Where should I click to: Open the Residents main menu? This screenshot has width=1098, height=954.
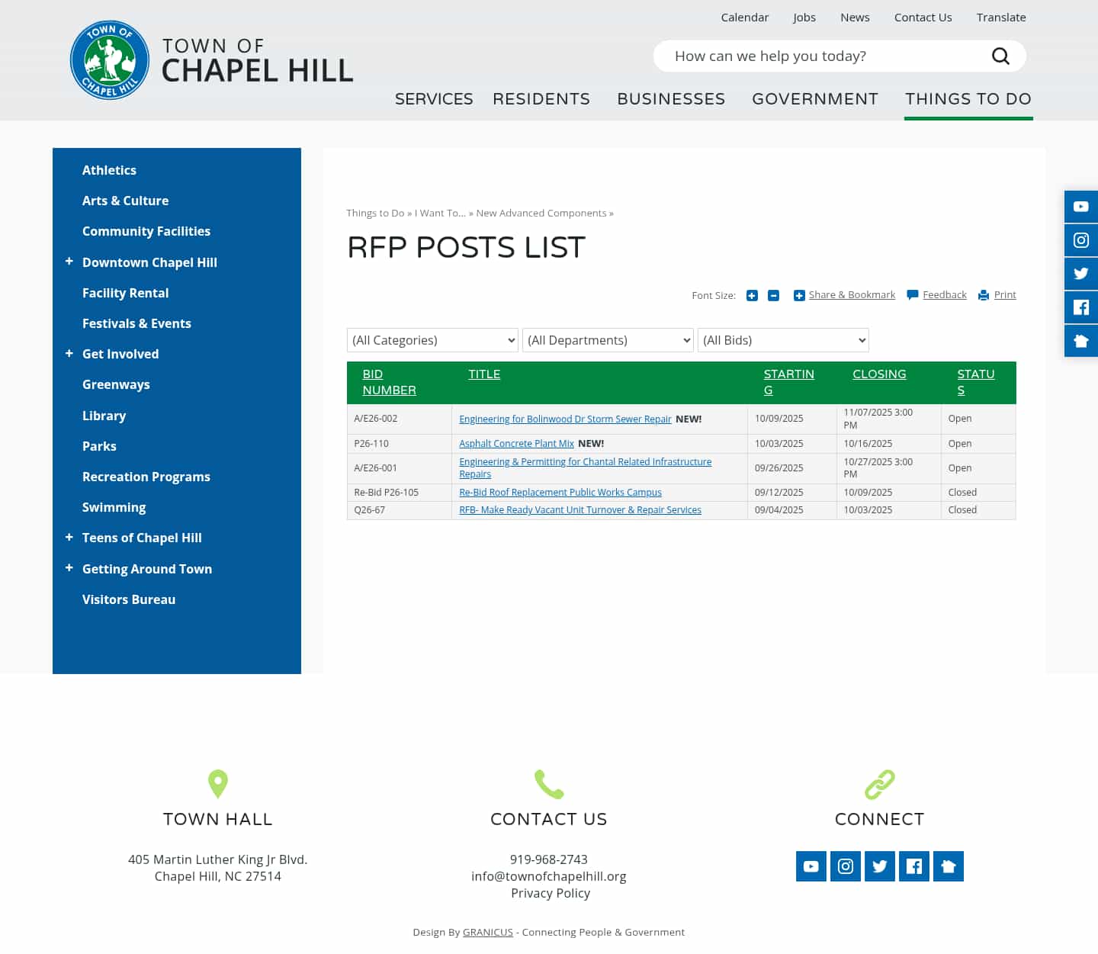[541, 99]
